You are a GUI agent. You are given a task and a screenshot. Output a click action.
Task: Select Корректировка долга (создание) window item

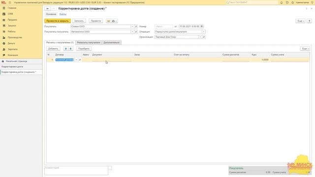pyautogui.click(x=21, y=72)
